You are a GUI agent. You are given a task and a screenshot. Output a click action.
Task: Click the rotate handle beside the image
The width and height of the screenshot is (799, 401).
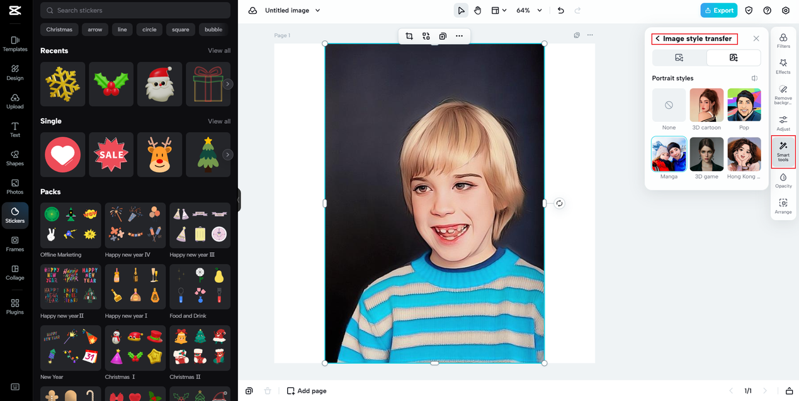(559, 204)
